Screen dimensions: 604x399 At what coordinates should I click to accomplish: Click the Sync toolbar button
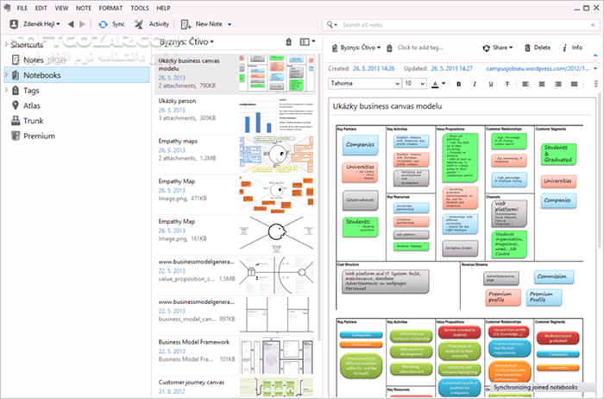tap(112, 25)
